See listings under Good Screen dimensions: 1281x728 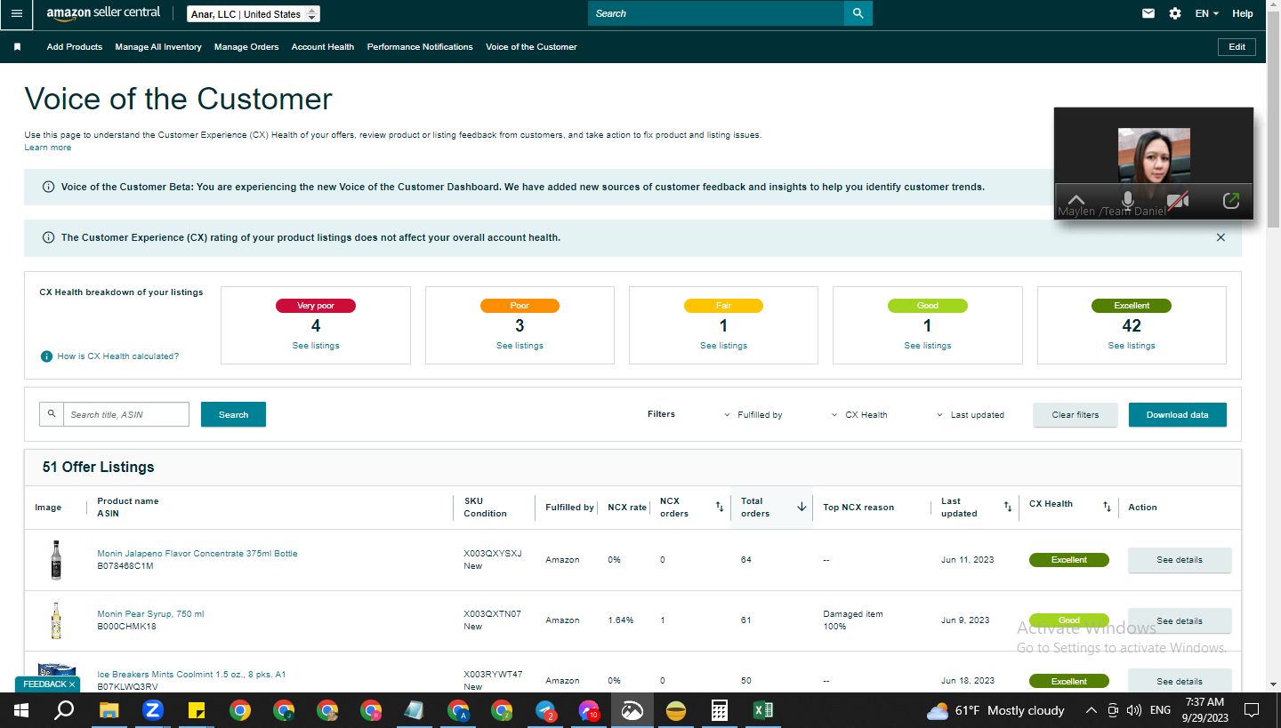tap(928, 346)
